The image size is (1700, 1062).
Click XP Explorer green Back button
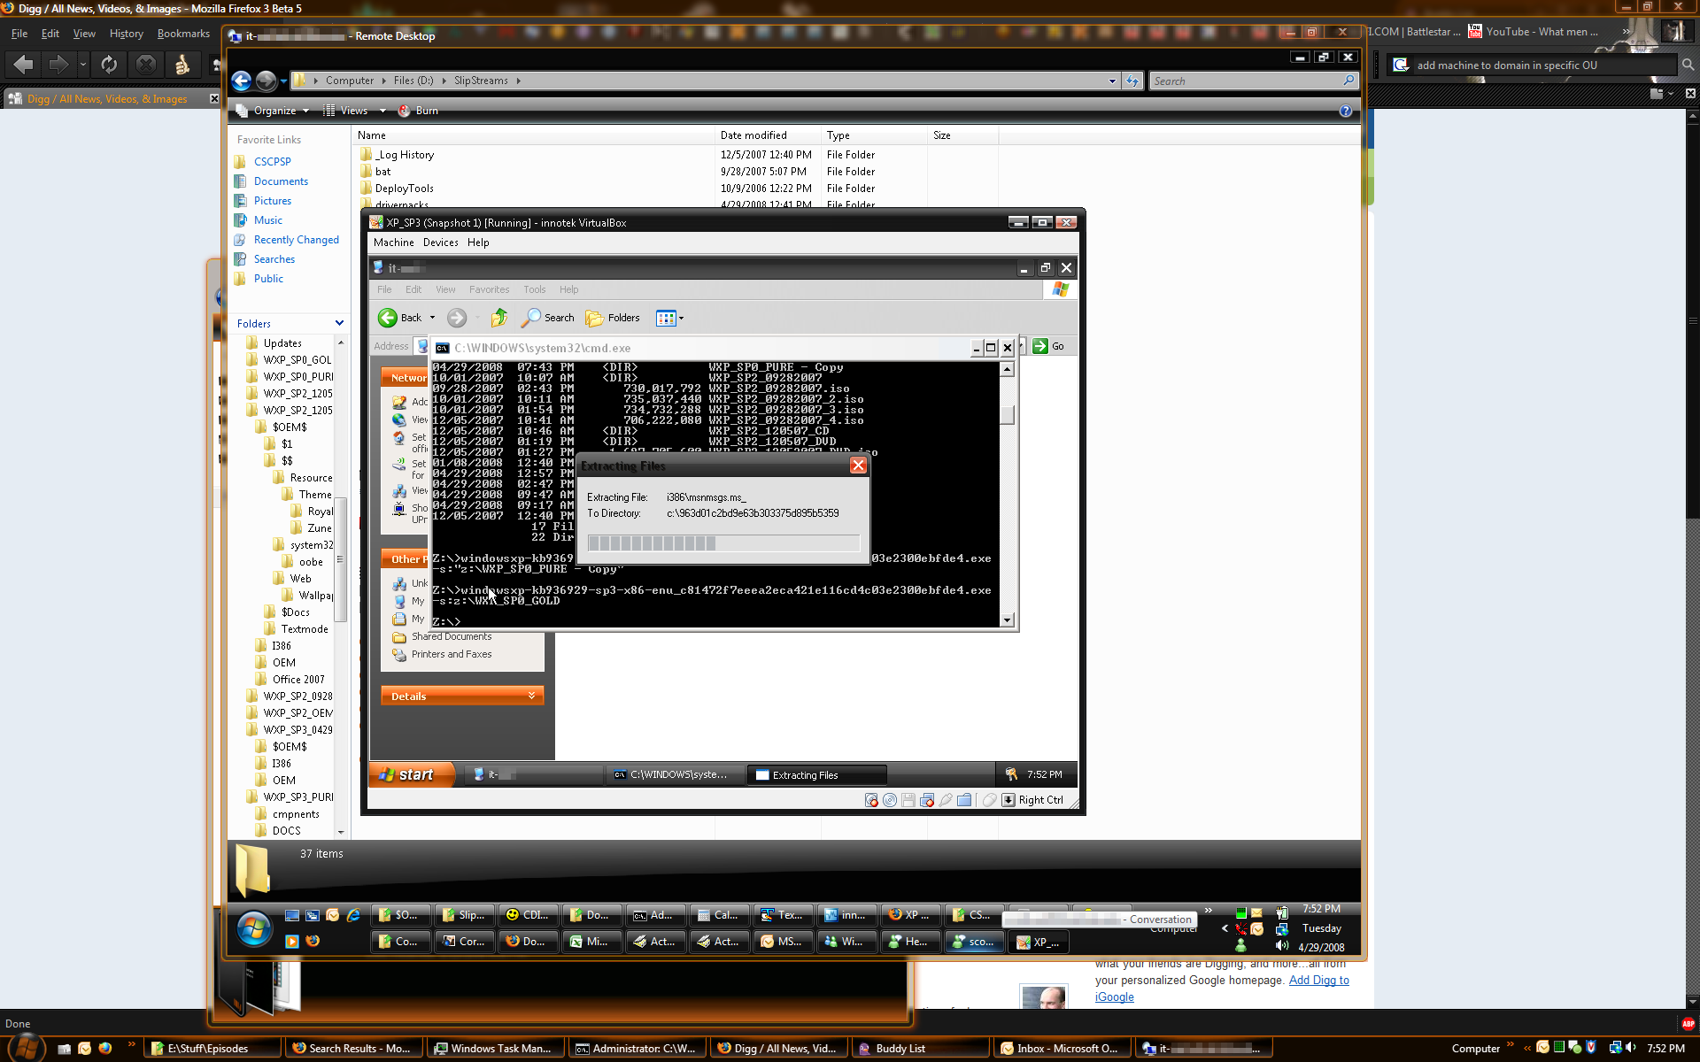tap(400, 318)
